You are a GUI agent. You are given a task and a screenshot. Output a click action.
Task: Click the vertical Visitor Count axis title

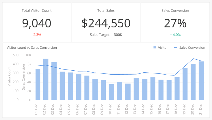tap(9, 76)
